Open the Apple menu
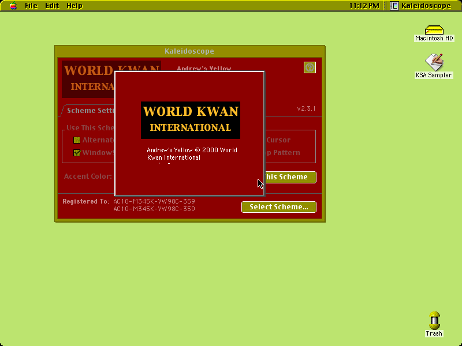 [x=13, y=6]
